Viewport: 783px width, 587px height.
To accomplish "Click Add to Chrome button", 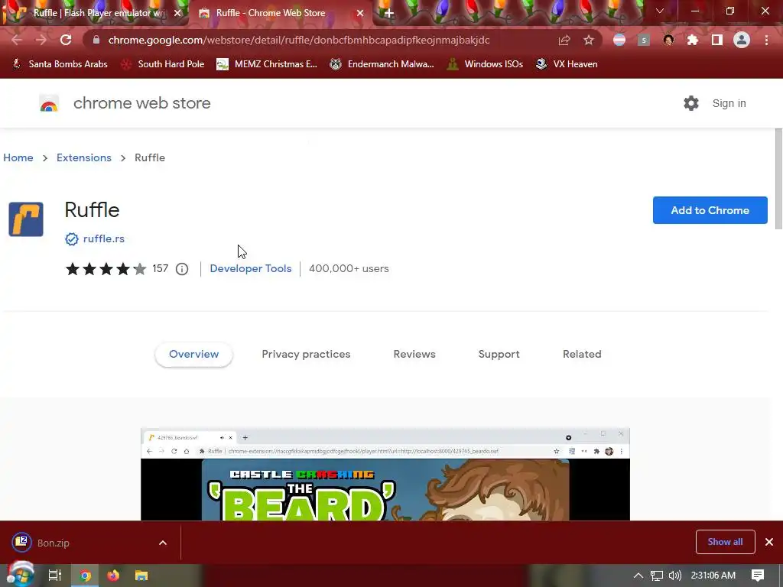I will (710, 210).
